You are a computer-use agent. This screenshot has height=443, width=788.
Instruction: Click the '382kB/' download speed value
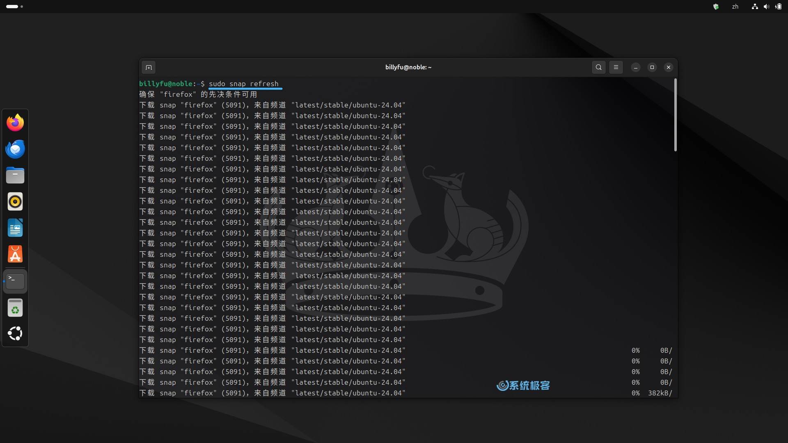[660, 393]
